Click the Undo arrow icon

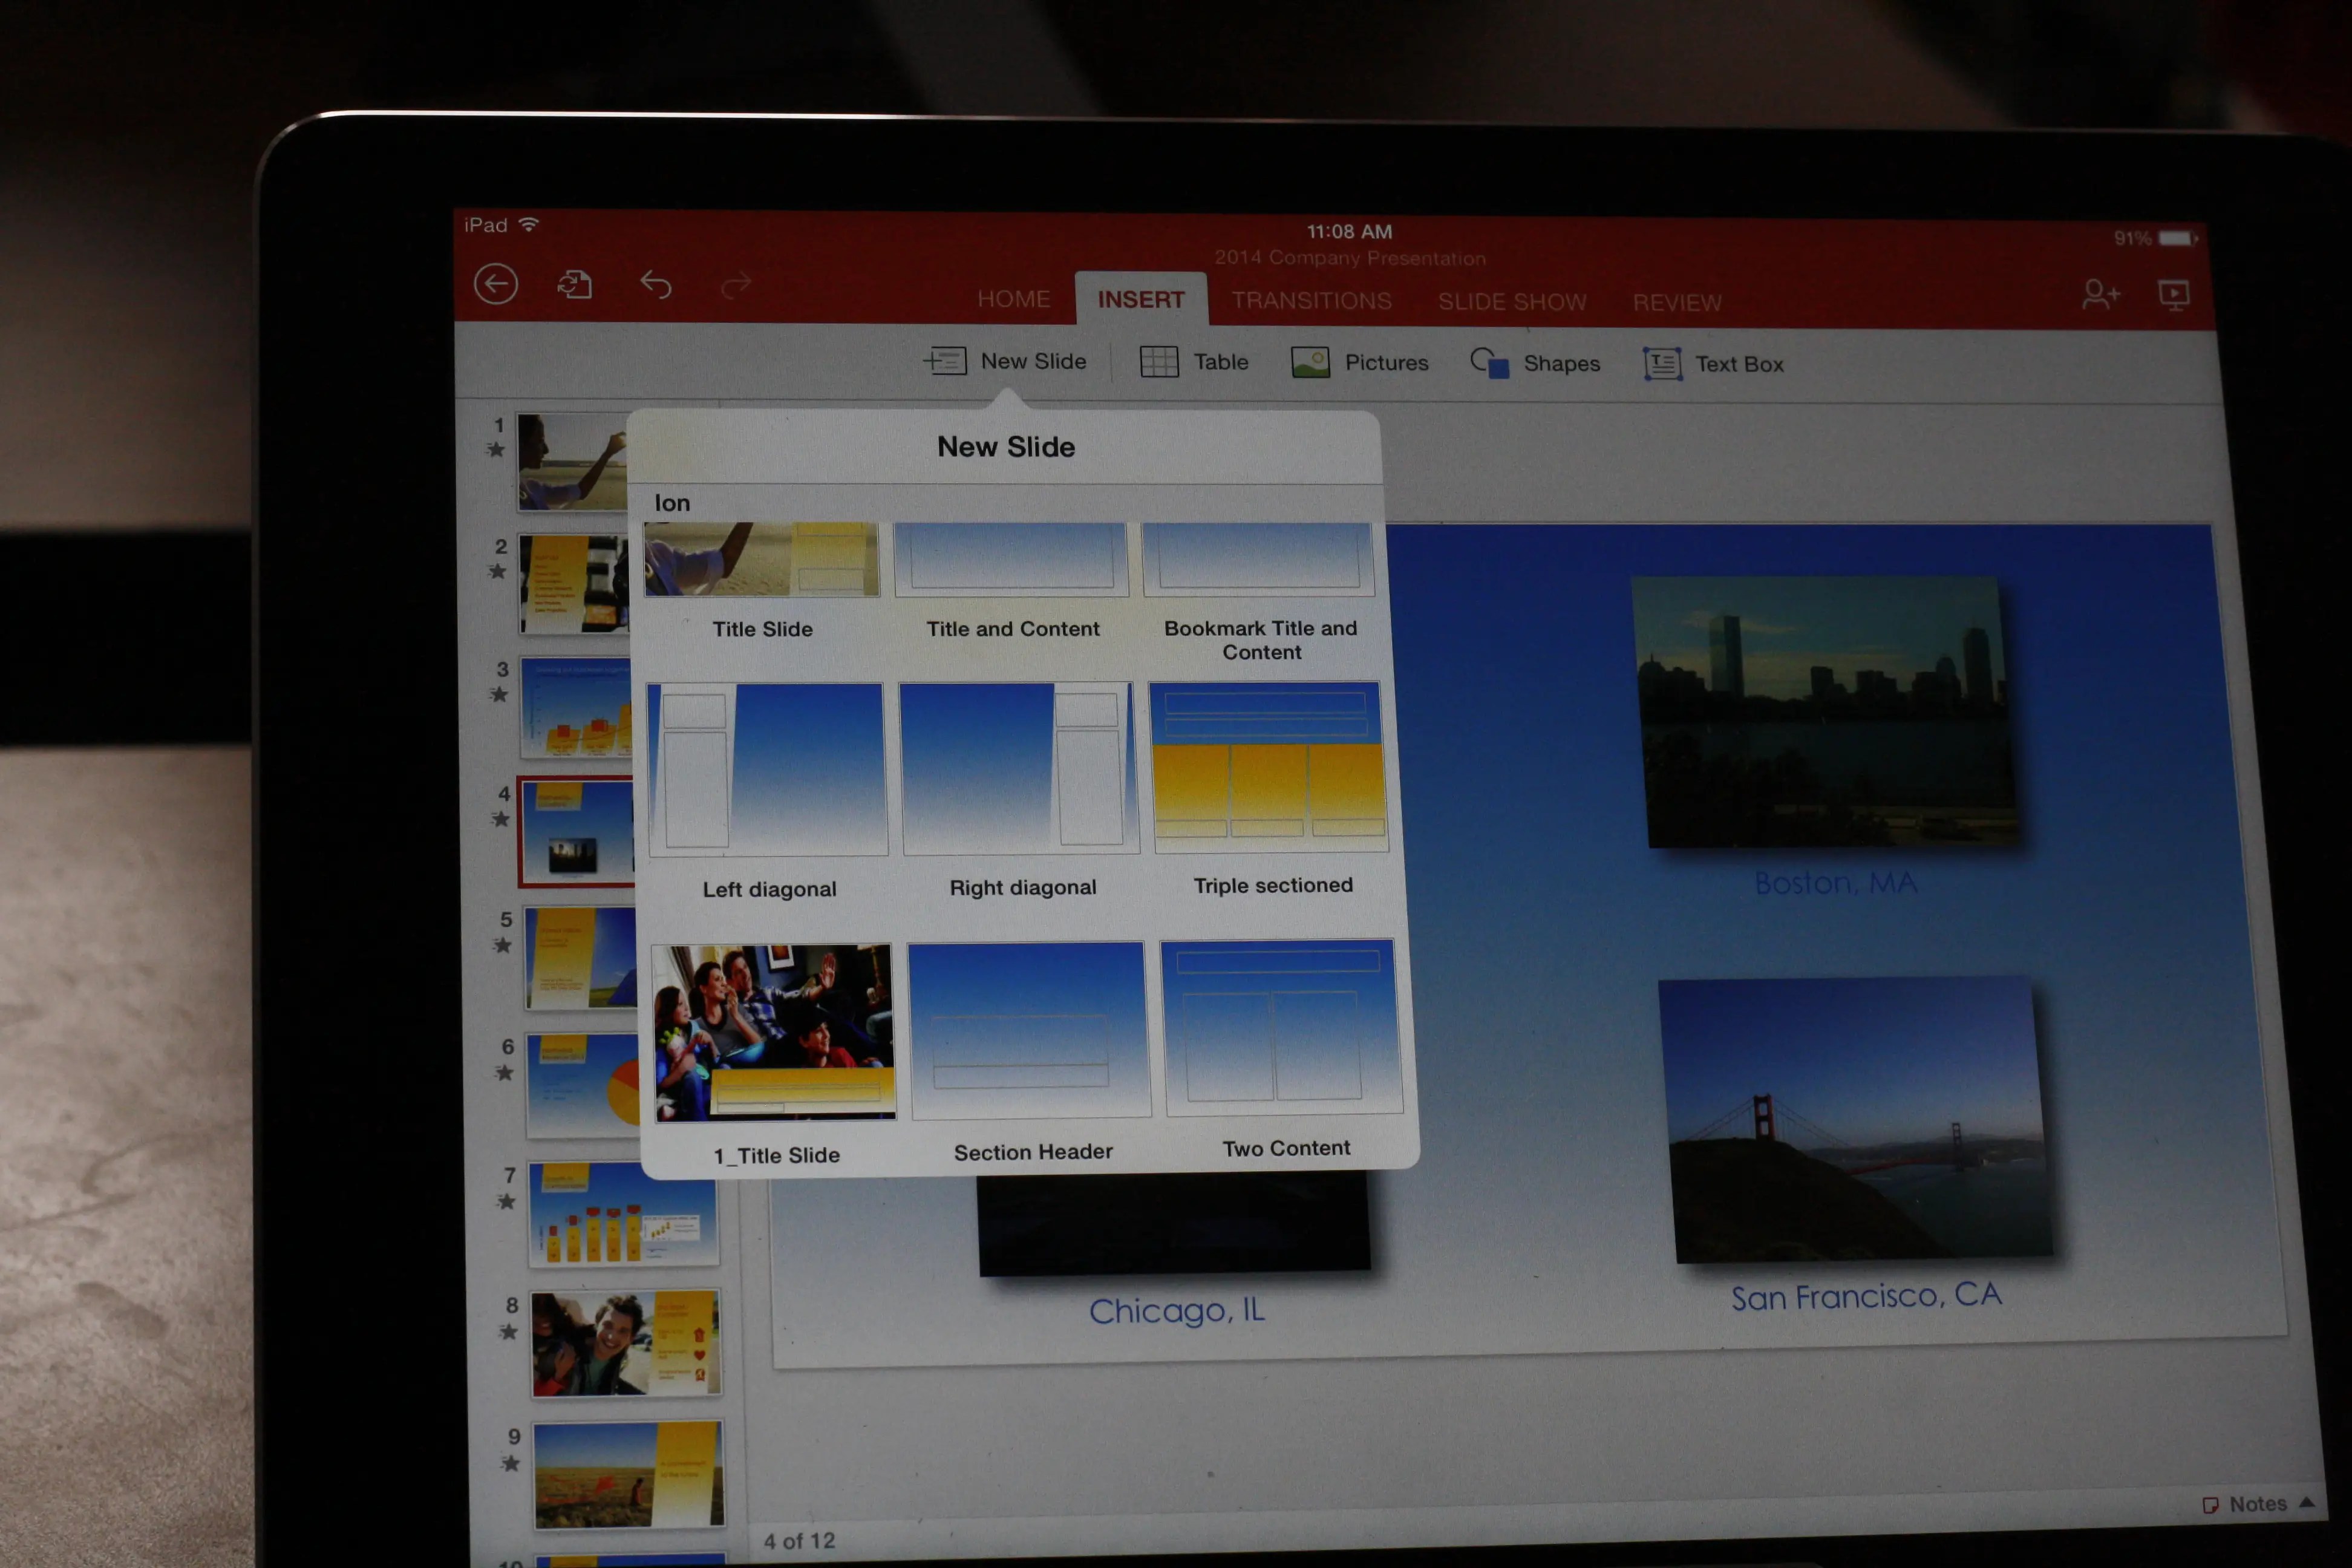point(657,285)
